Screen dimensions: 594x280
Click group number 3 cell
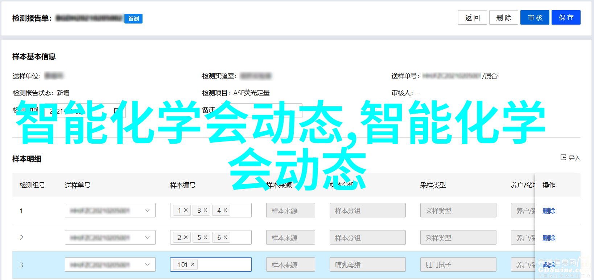[21, 265]
